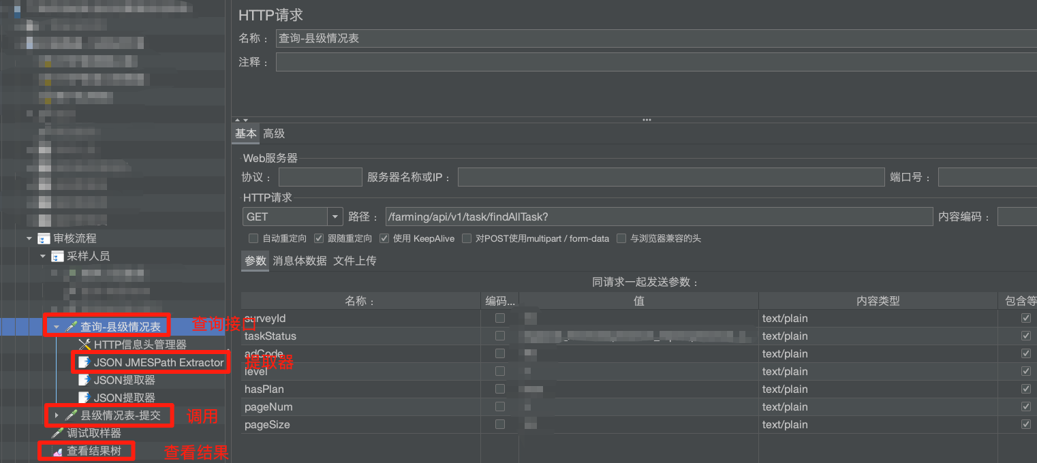The height and width of the screenshot is (463, 1037).
Task: Click the 端口号 port field
Action: pos(987,178)
